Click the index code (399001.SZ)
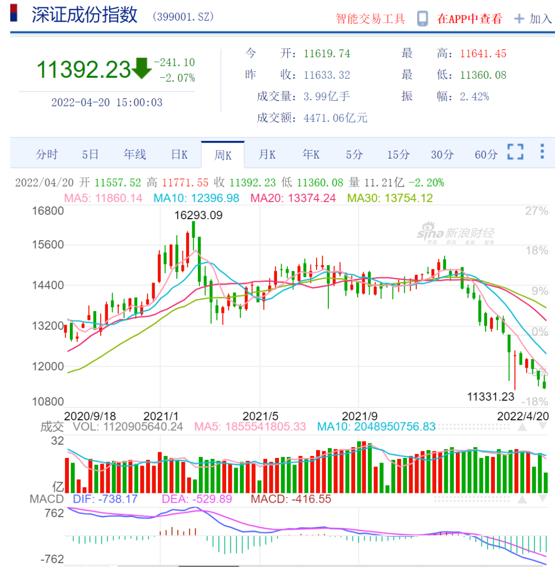Image resolution: width=555 pixels, height=567 pixels. [183, 16]
